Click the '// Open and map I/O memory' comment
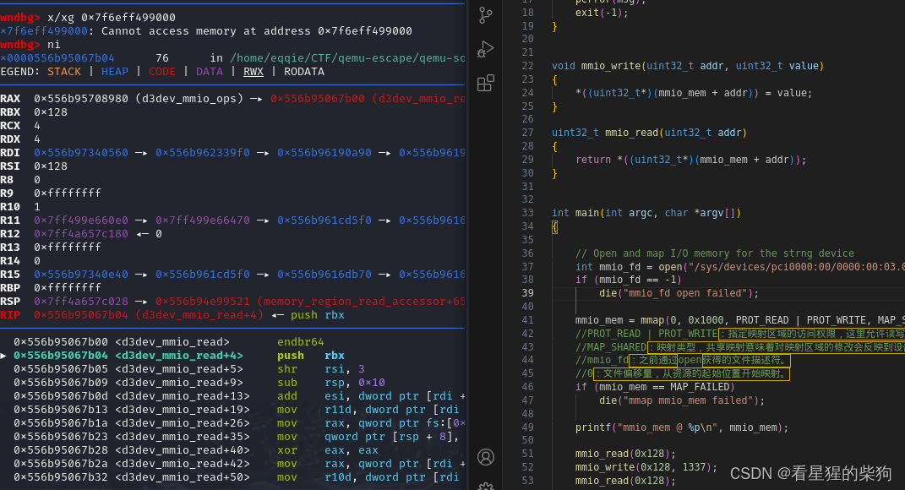905x490 pixels. click(x=715, y=253)
